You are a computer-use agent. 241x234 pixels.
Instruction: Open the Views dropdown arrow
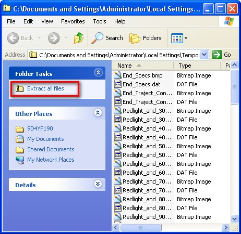click(x=186, y=38)
